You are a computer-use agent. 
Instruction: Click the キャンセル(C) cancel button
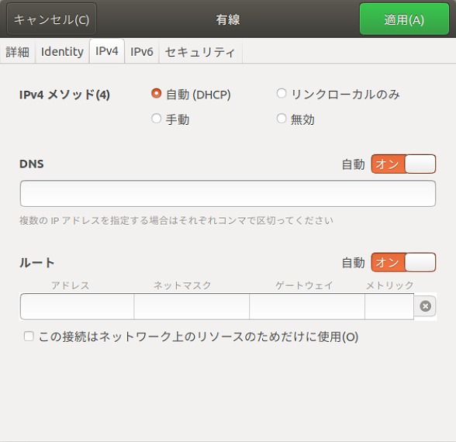[51, 19]
